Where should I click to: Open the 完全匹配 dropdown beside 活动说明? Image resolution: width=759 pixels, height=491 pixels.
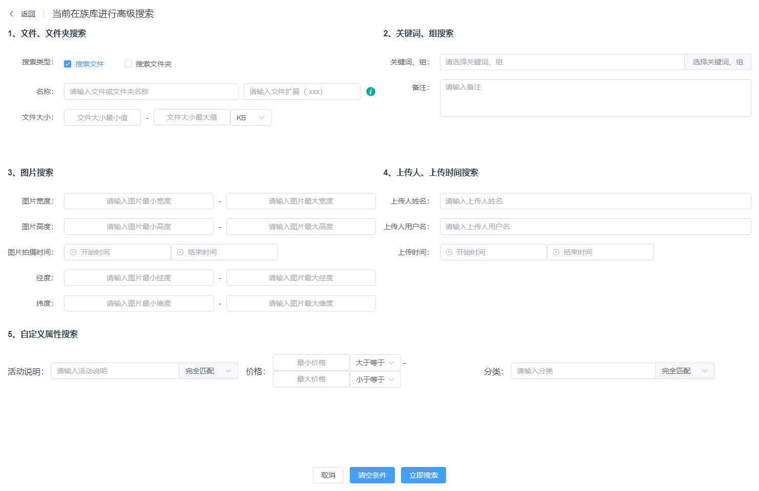click(x=208, y=370)
